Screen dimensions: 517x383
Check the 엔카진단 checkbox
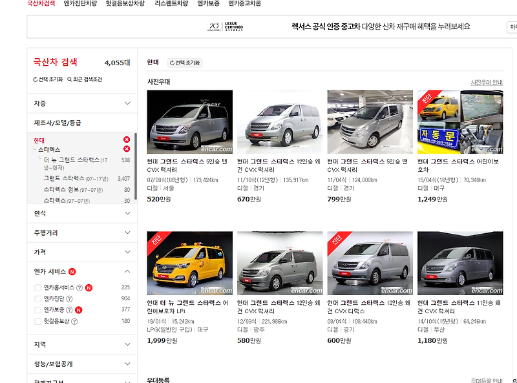pos(38,299)
